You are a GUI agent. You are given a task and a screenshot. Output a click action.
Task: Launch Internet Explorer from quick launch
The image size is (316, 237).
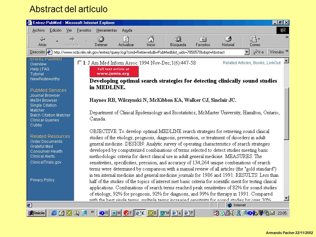[54, 213]
